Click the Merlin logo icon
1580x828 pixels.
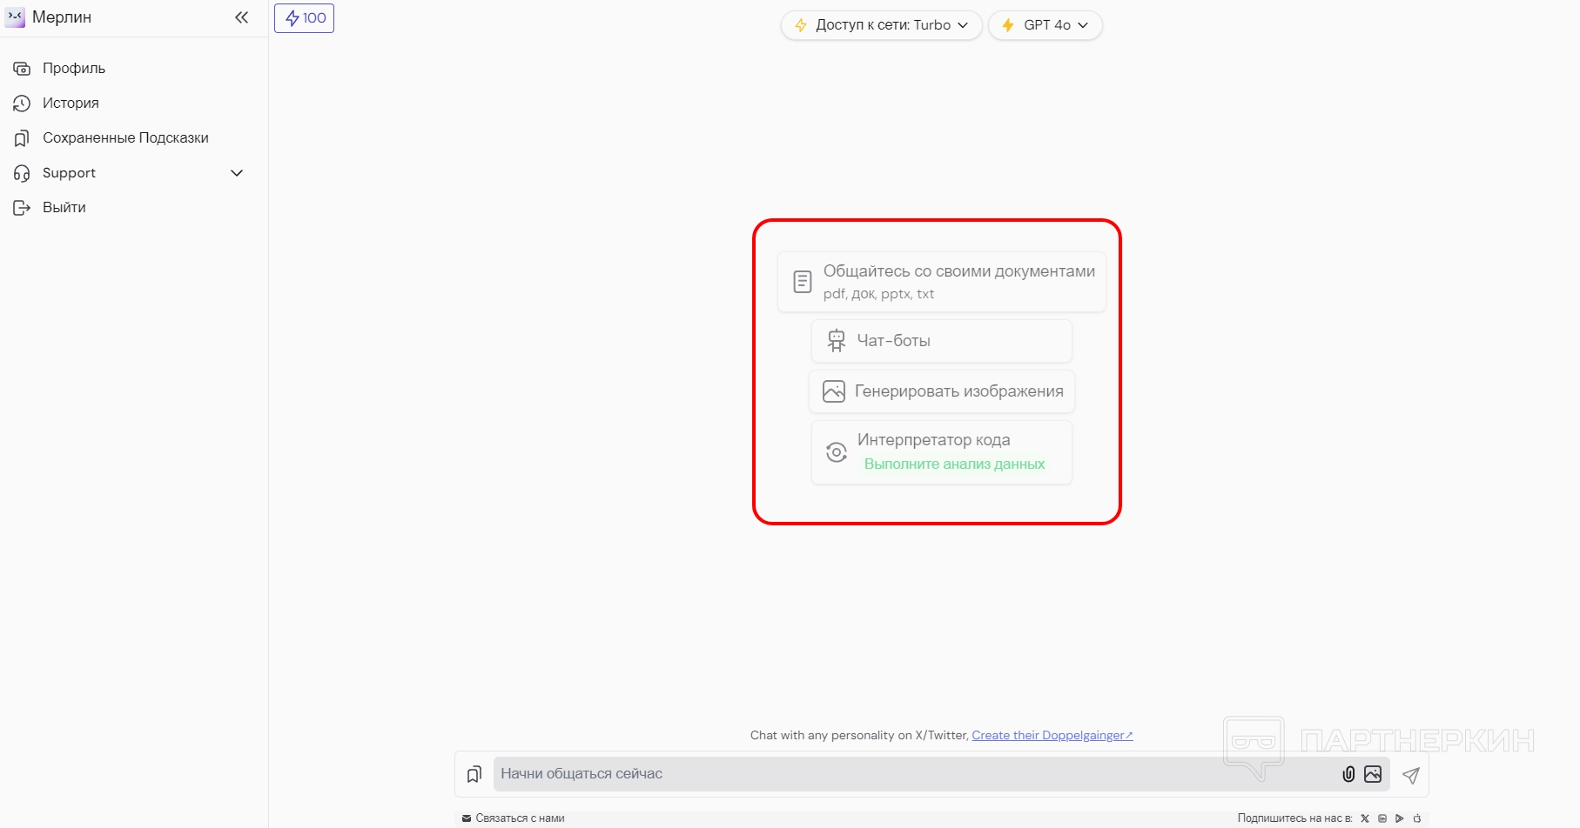pyautogui.click(x=15, y=17)
